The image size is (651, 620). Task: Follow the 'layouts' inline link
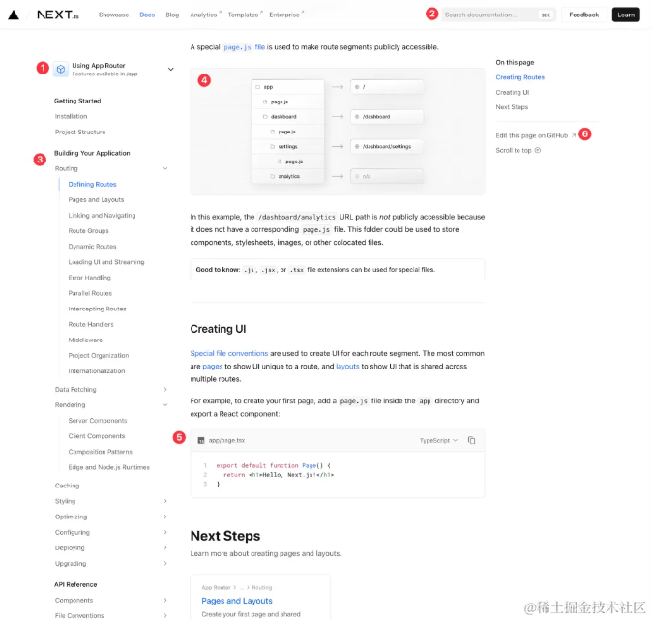tap(347, 367)
